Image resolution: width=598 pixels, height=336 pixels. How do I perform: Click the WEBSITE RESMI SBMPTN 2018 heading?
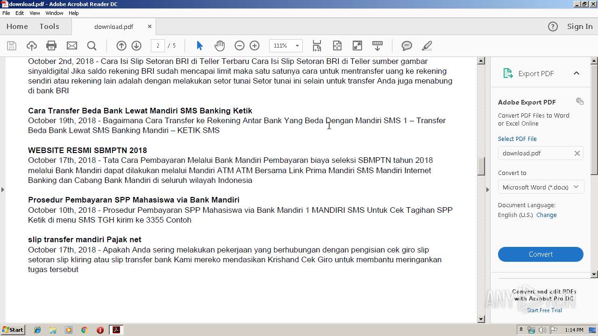pos(87,150)
